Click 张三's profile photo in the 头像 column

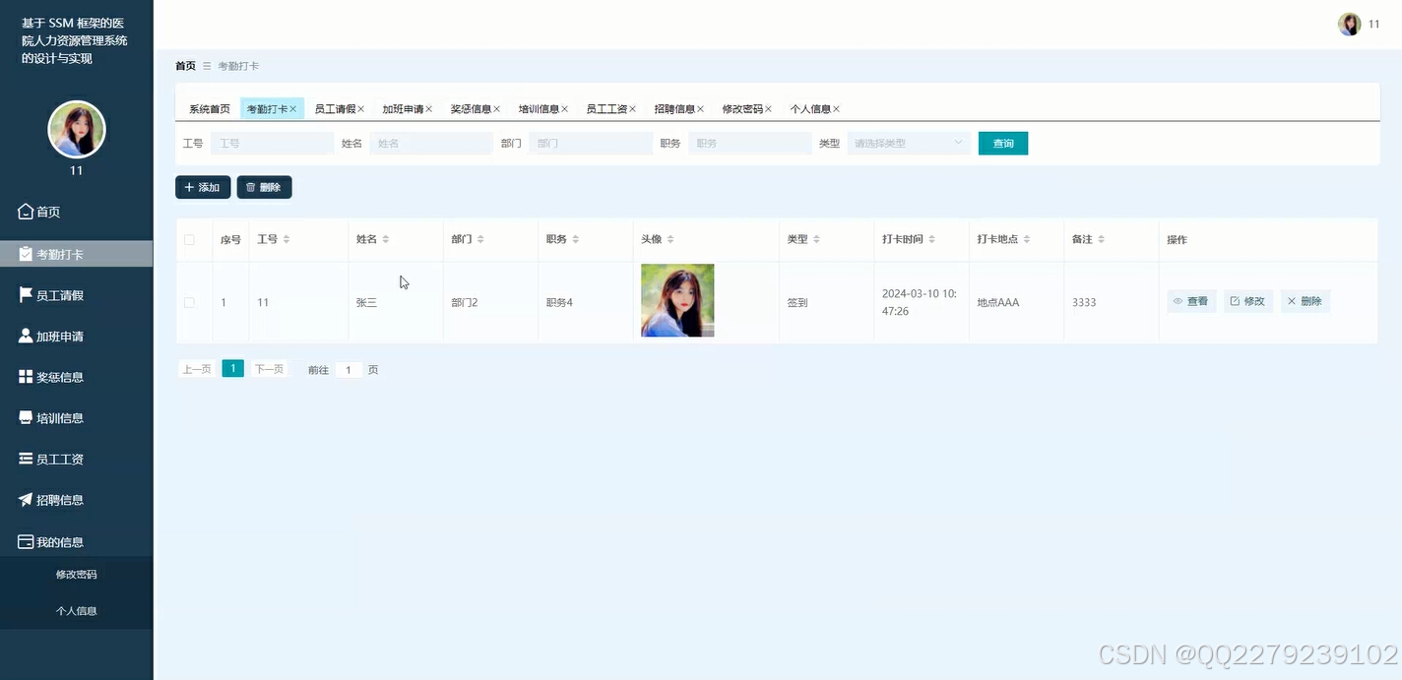point(677,301)
